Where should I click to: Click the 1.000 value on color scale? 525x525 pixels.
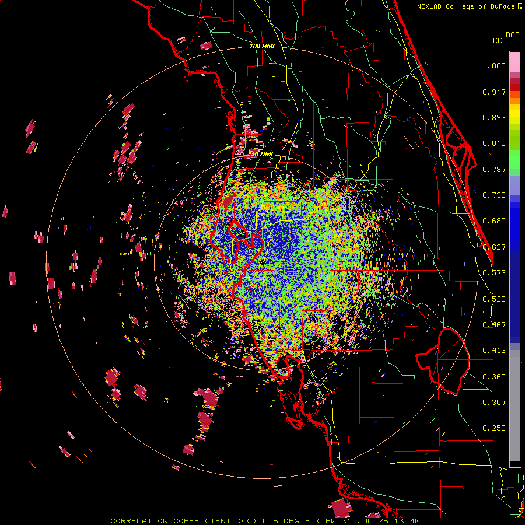pyautogui.click(x=494, y=65)
